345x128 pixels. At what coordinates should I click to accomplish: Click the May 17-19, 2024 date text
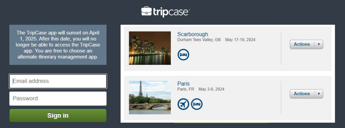[x=240, y=40]
